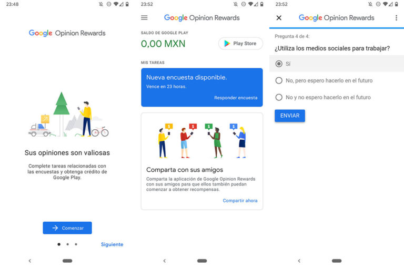This screenshot has height=269, width=404.
Task: Tap the share-with-friends illustration
Action: coord(202,141)
